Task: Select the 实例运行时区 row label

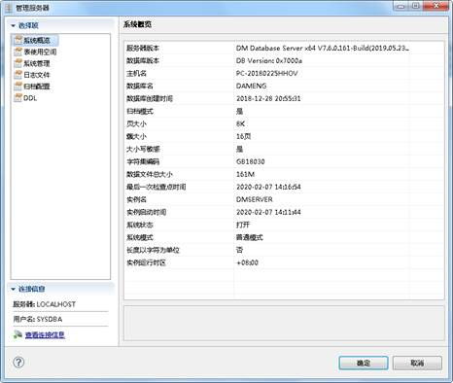Action: pyautogui.click(x=146, y=263)
